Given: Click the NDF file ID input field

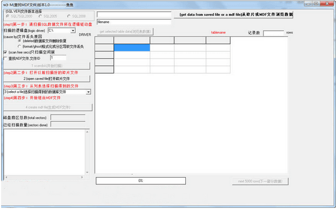Looking at the screenshot, I should pyautogui.click(x=58, y=58).
